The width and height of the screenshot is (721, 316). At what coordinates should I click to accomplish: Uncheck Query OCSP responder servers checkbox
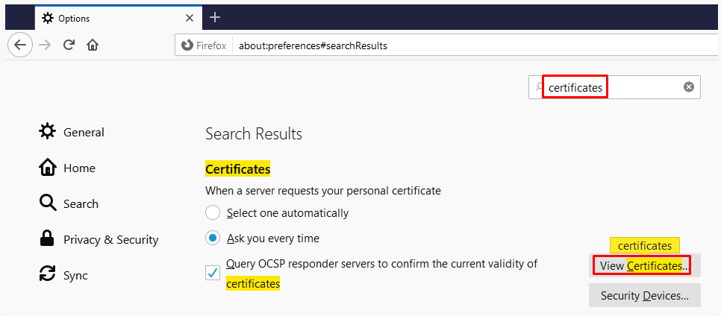pyautogui.click(x=213, y=273)
